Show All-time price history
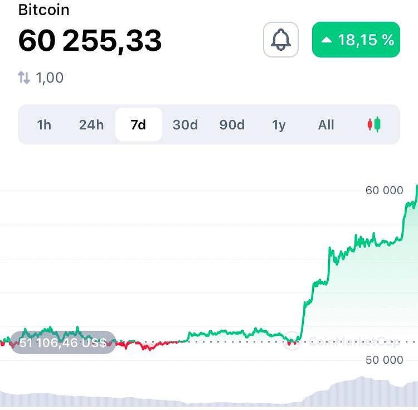The width and height of the screenshot is (418, 410). 326,124
